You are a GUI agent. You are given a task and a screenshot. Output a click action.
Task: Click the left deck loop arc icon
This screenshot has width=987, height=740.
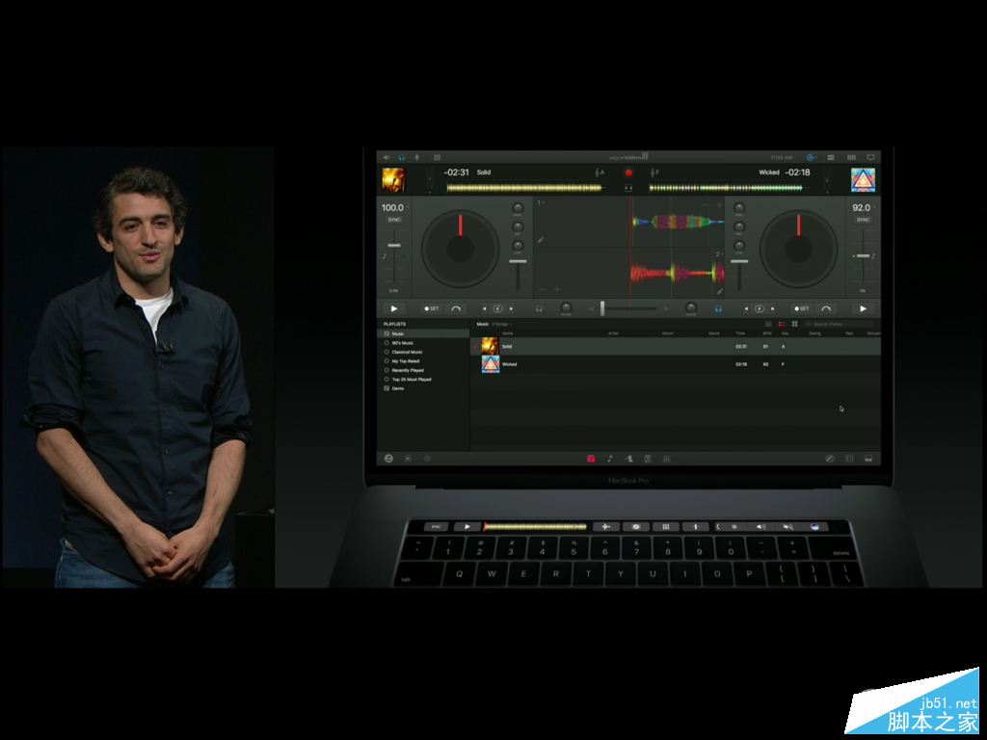point(456,309)
